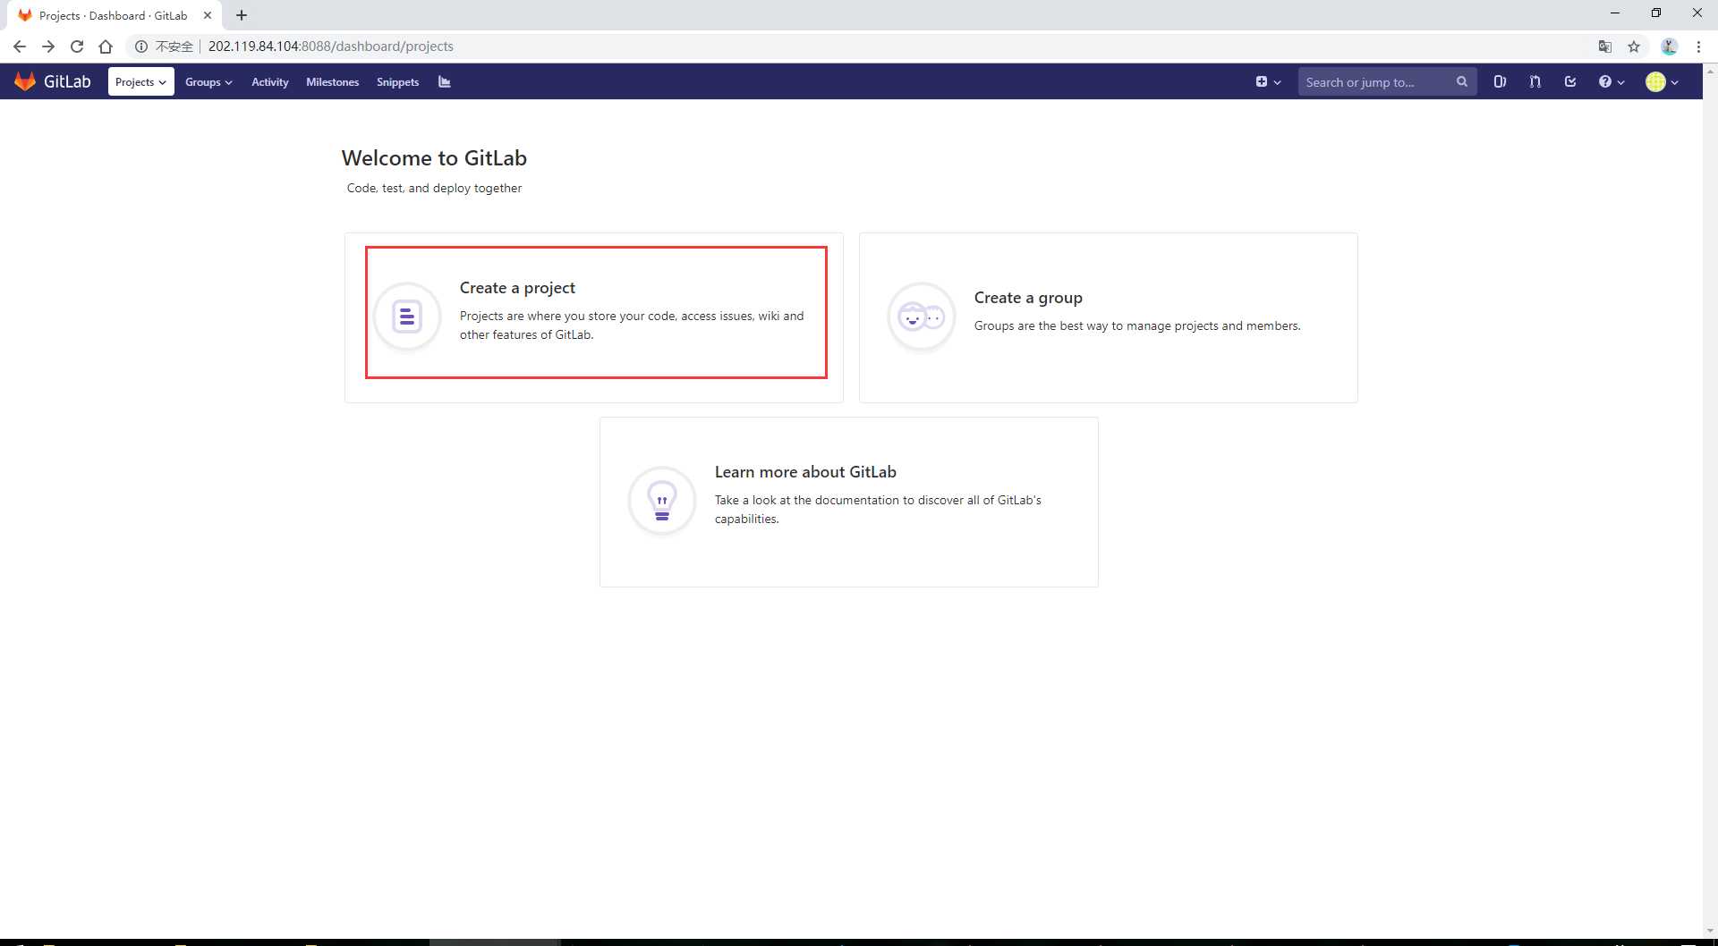Open the Merge requests icon
The width and height of the screenshot is (1718, 946).
click(1535, 81)
